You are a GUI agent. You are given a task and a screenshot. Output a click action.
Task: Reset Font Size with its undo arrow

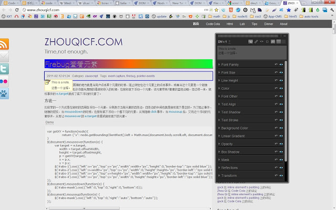click(x=276, y=72)
